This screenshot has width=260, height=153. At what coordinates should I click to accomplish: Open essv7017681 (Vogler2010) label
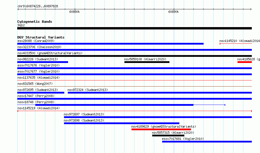(x=183, y=139)
